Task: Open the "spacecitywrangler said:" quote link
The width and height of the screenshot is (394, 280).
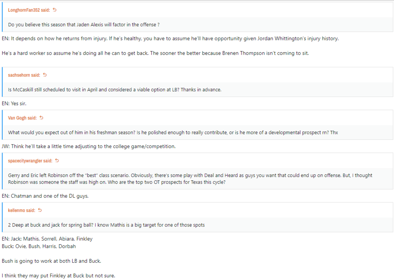Action: [30, 161]
